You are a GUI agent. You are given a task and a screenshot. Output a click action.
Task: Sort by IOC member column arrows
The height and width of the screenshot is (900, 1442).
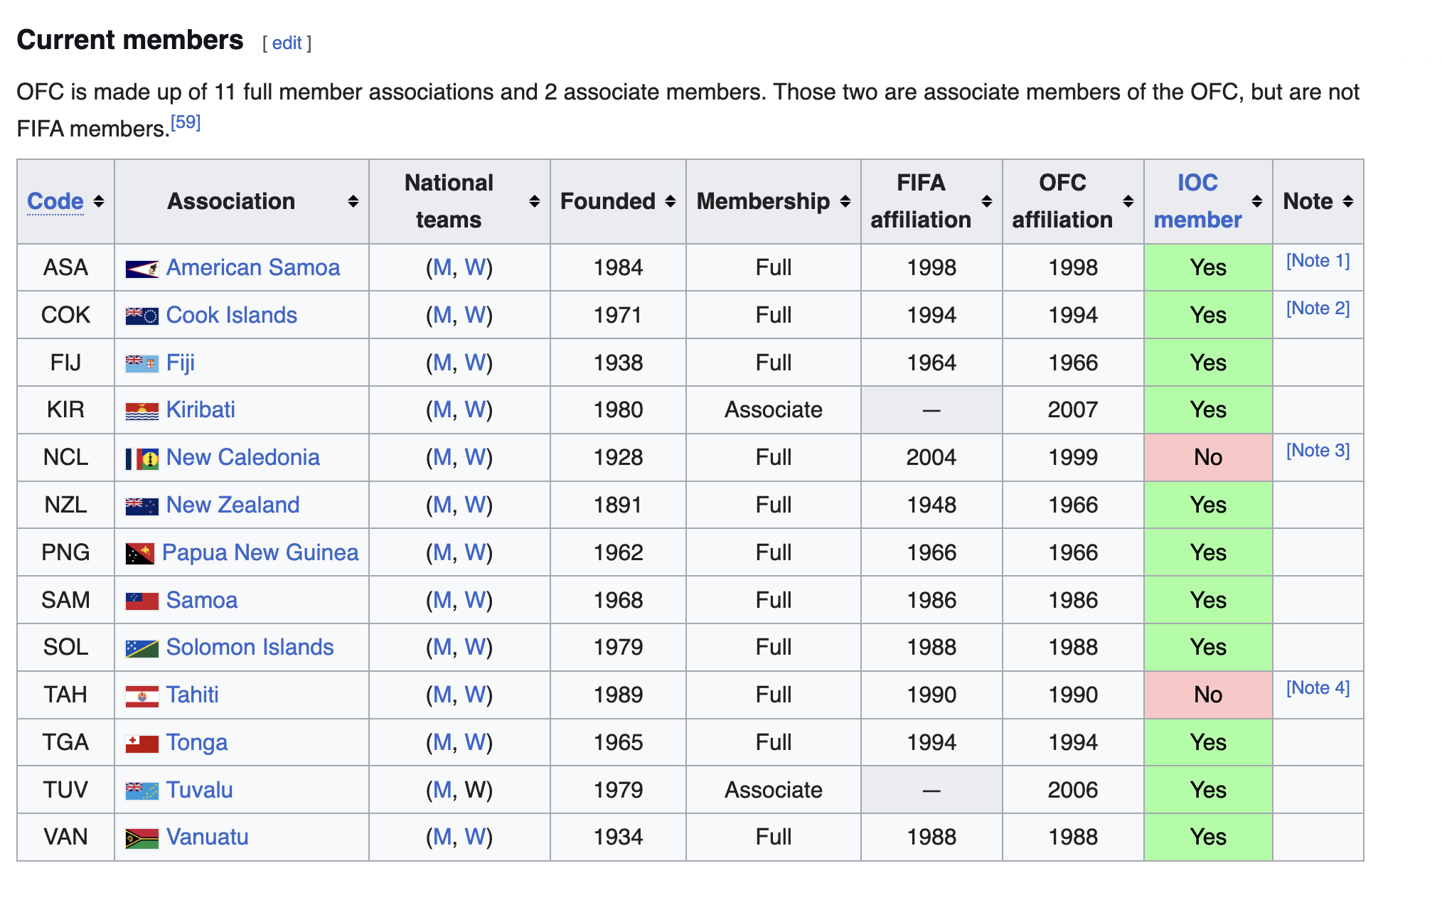(x=1257, y=202)
